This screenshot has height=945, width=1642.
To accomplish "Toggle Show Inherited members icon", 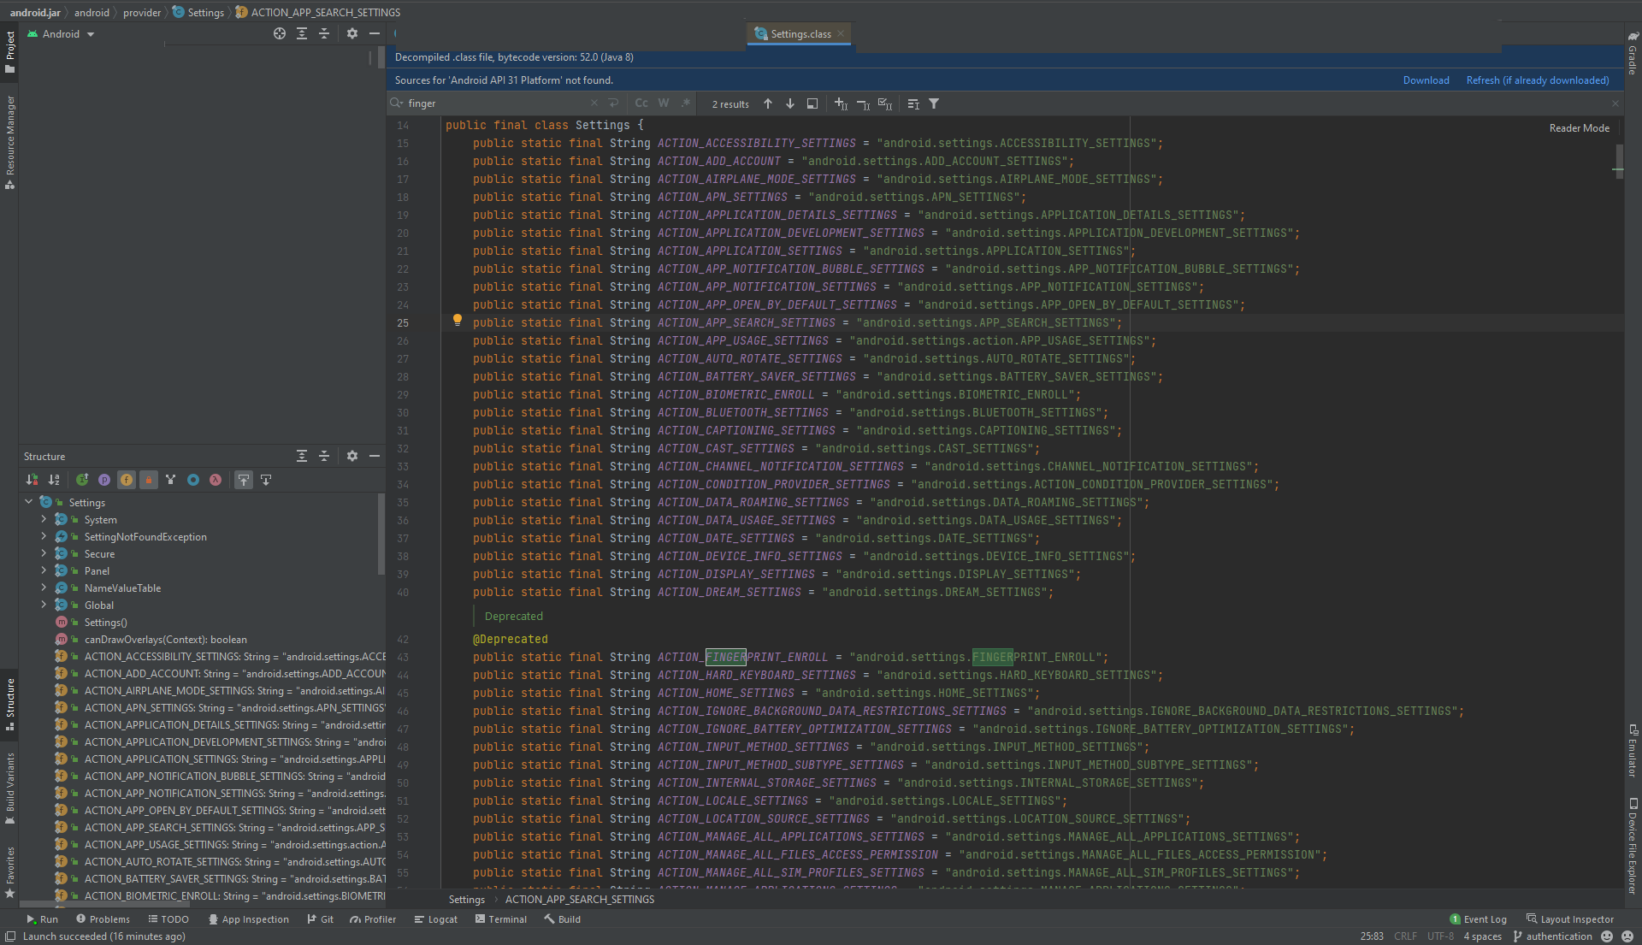I will click(x=82, y=480).
